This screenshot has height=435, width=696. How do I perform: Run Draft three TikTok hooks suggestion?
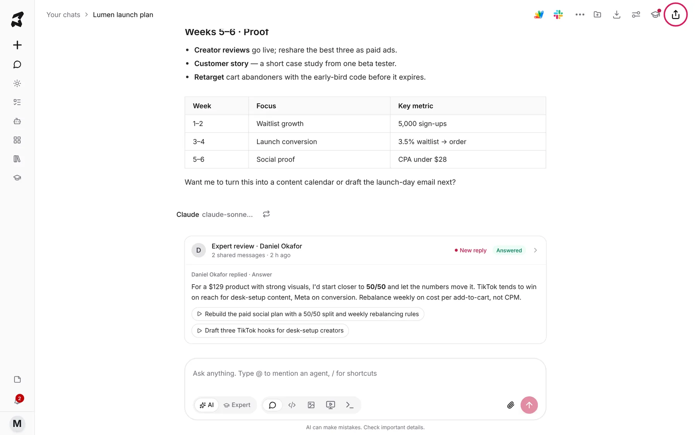pos(270,331)
